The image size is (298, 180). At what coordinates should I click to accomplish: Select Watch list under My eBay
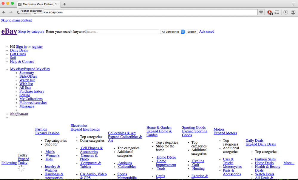(x=27, y=80)
